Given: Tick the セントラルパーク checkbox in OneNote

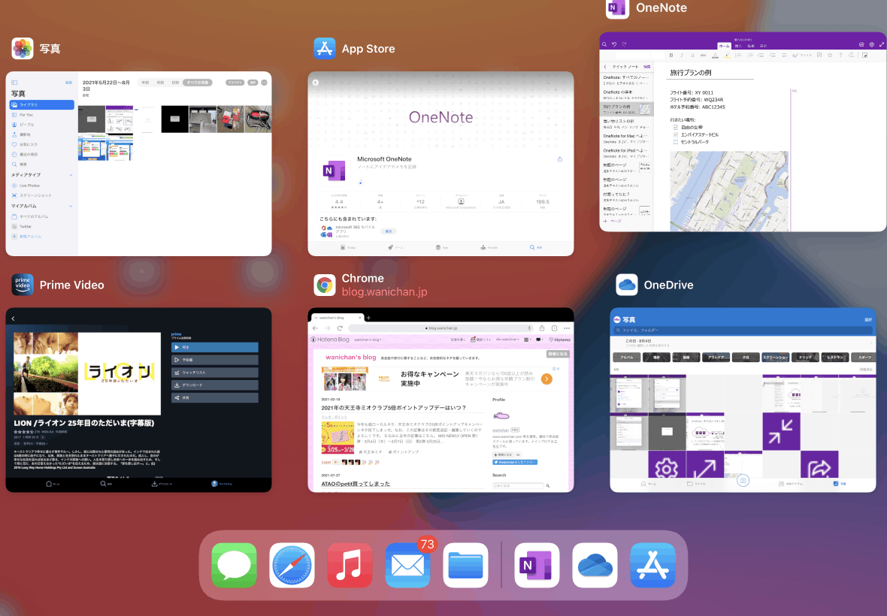Looking at the screenshot, I should 676,143.
